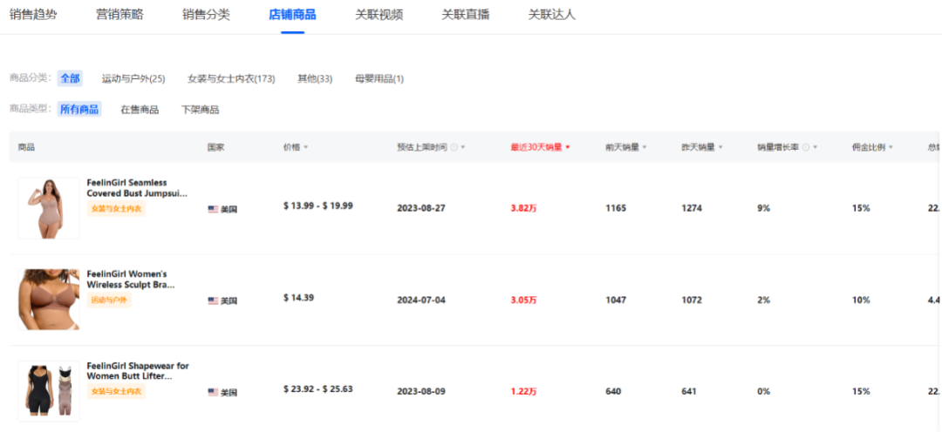942x432 pixels.
Task: Filter by 运动与户外(25) category
Action: 133,78
